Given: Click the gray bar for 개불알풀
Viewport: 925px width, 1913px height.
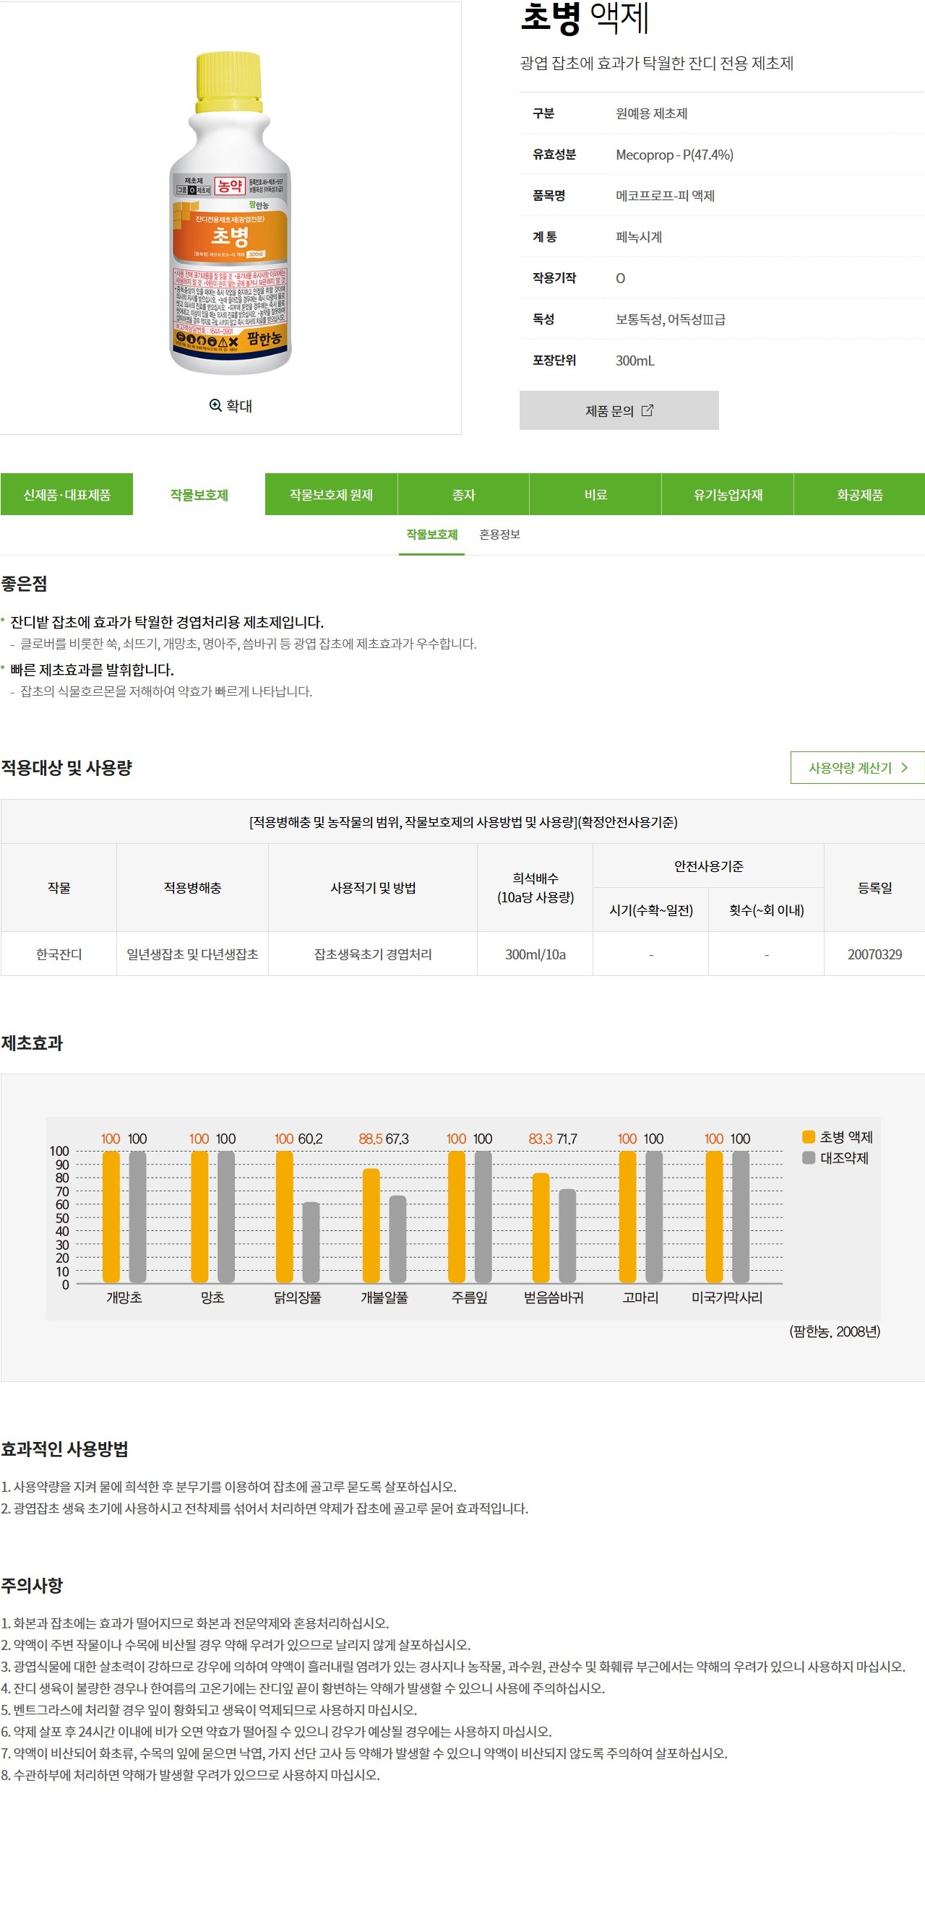Looking at the screenshot, I should click(x=397, y=1239).
